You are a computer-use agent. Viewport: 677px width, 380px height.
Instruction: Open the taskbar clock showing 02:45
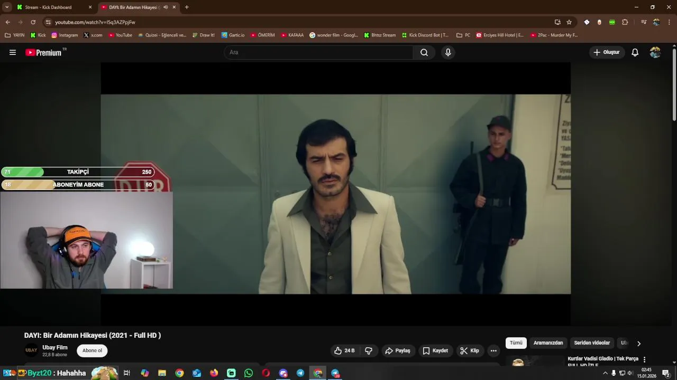tap(646, 373)
